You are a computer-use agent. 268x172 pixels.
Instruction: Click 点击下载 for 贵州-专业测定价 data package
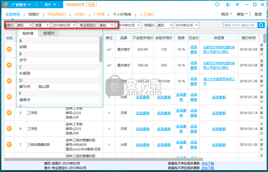tap(208, 168)
